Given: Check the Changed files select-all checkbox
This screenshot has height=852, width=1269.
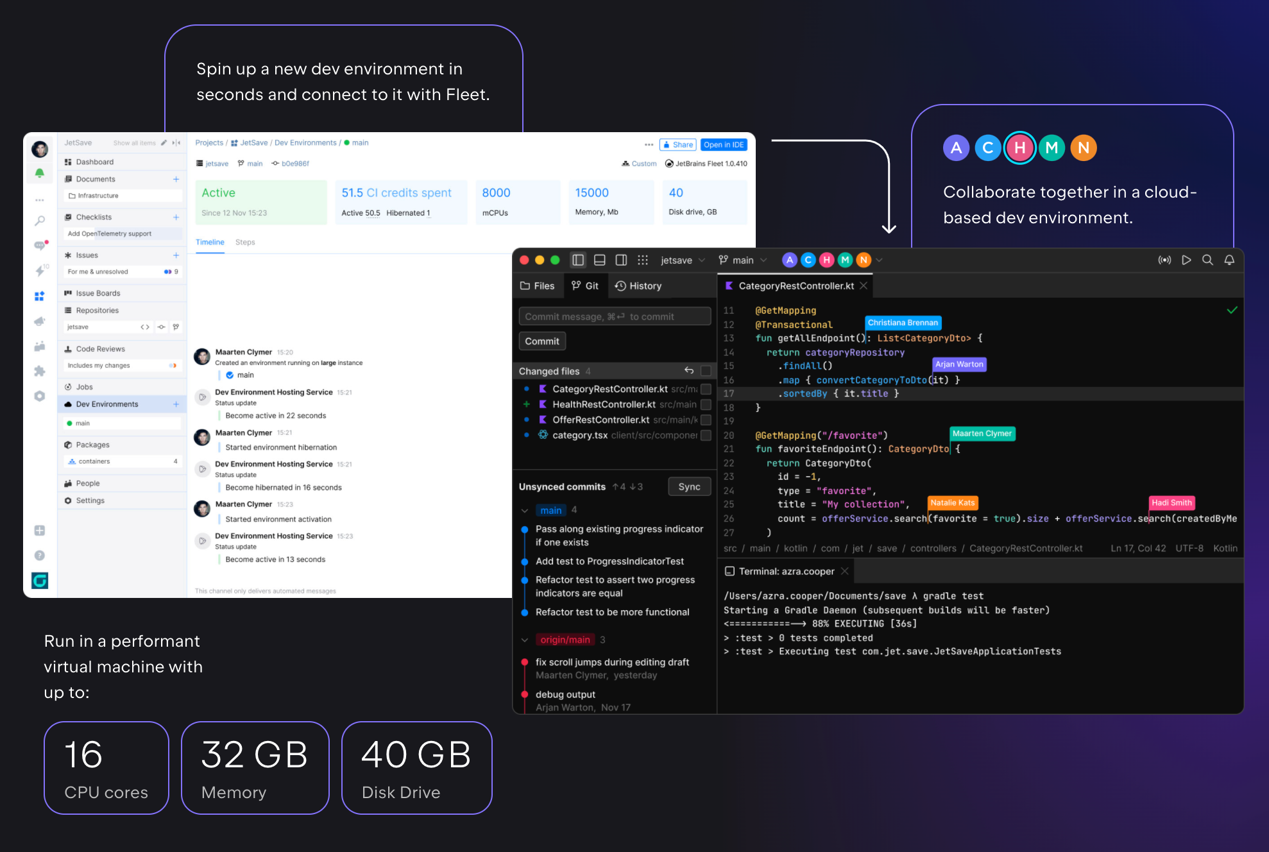Looking at the screenshot, I should pyautogui.click(x=706, y=371).
